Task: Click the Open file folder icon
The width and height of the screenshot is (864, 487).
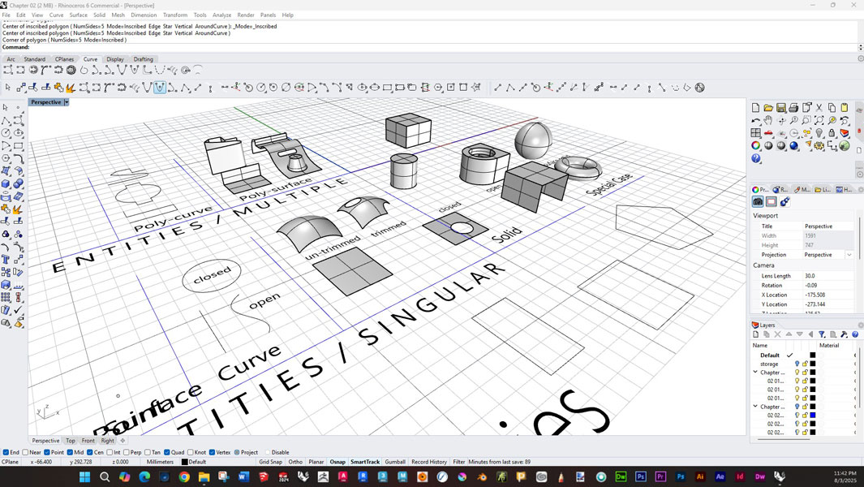Action: 768,108
